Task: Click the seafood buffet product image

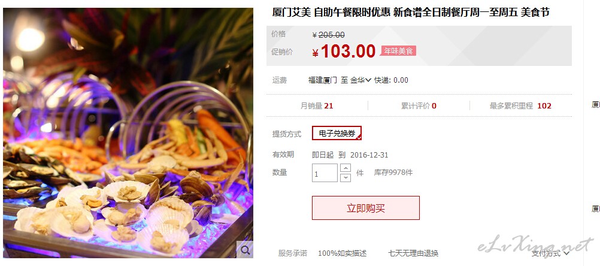Action: click(128, 133)
